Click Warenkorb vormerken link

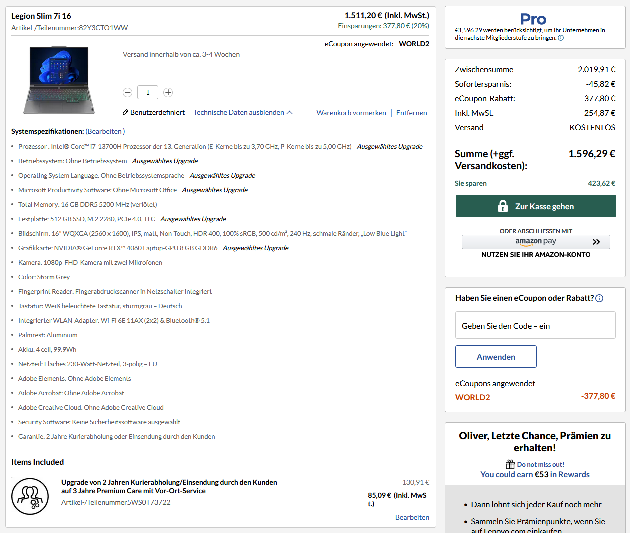click(x=351, y=113)
